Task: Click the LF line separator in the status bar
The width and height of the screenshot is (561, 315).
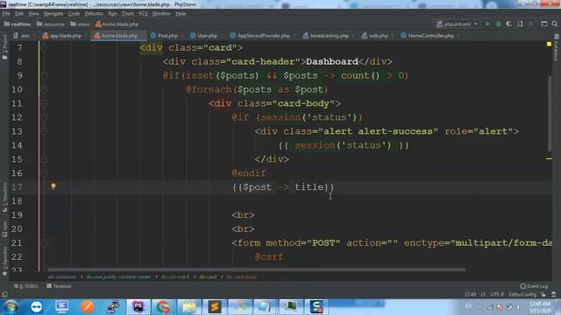Action: tap(483, 294)
